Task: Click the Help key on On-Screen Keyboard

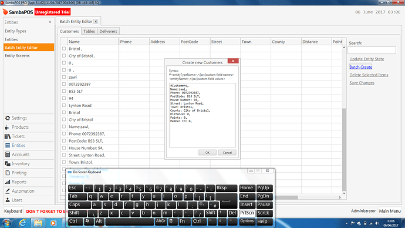Action: coord(265,222)
